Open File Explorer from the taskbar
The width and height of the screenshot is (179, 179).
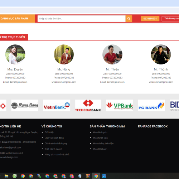point(6,176)
